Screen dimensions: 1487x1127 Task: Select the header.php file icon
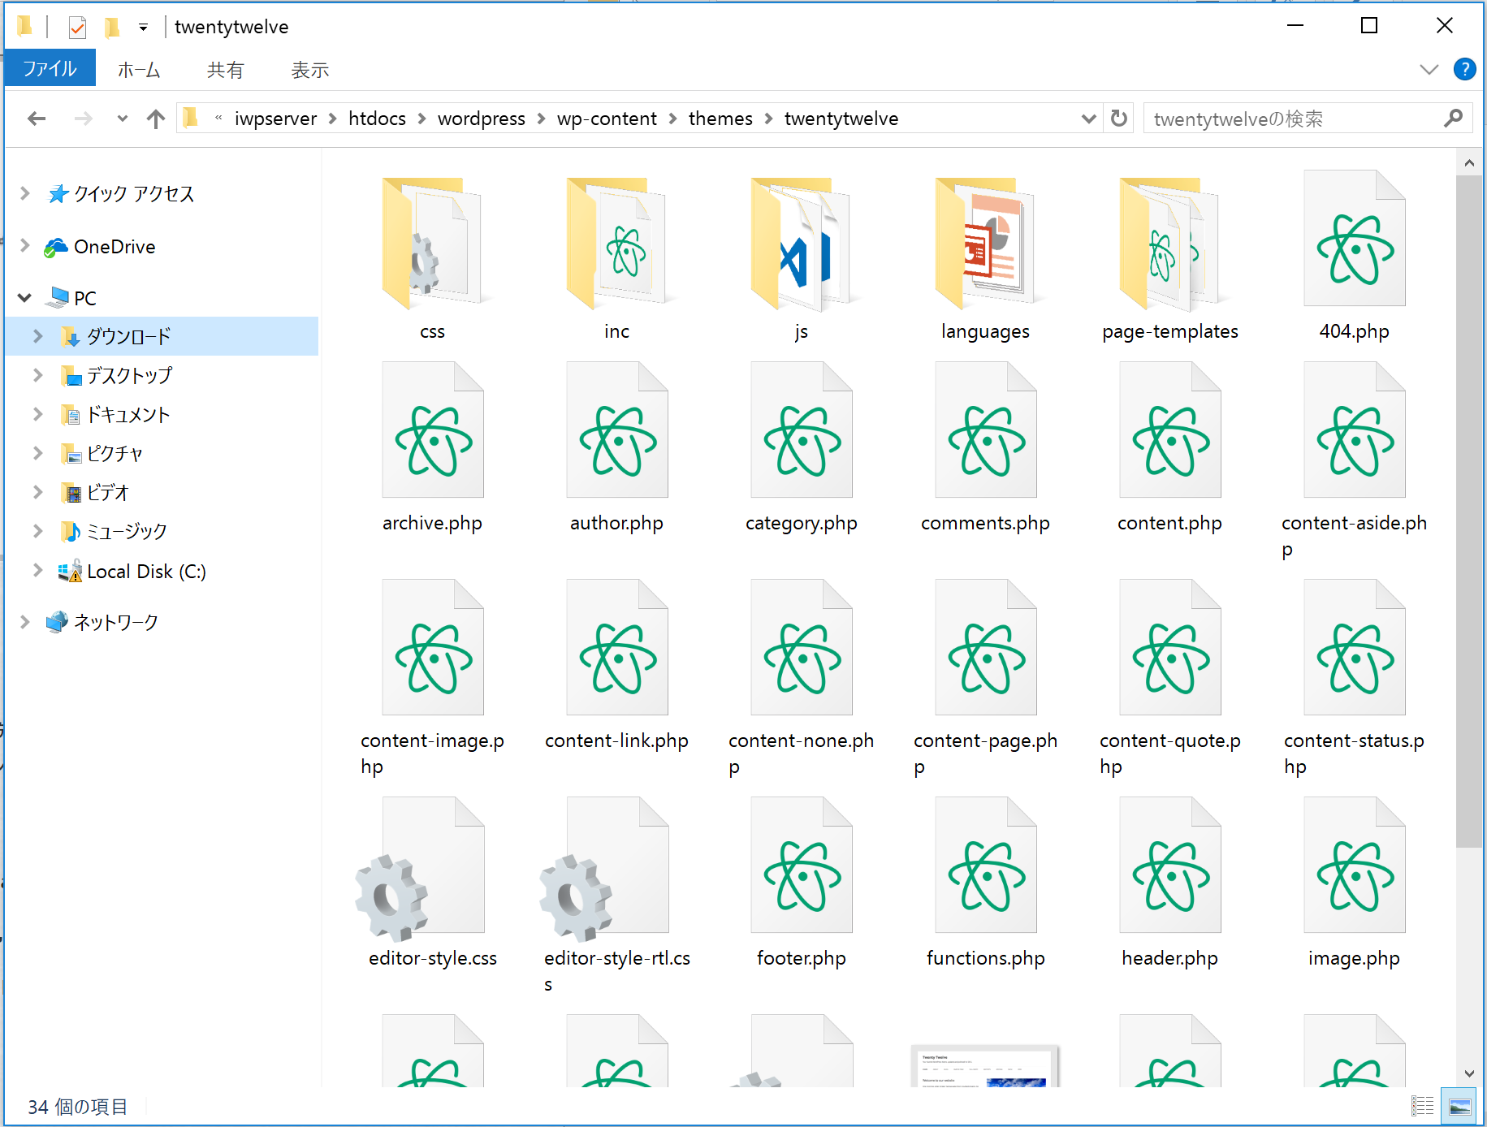tap(1169, 865)
